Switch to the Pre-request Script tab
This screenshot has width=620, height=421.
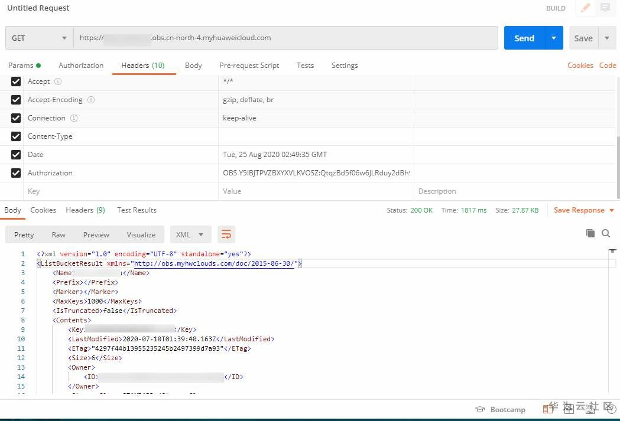pos(249,66)
